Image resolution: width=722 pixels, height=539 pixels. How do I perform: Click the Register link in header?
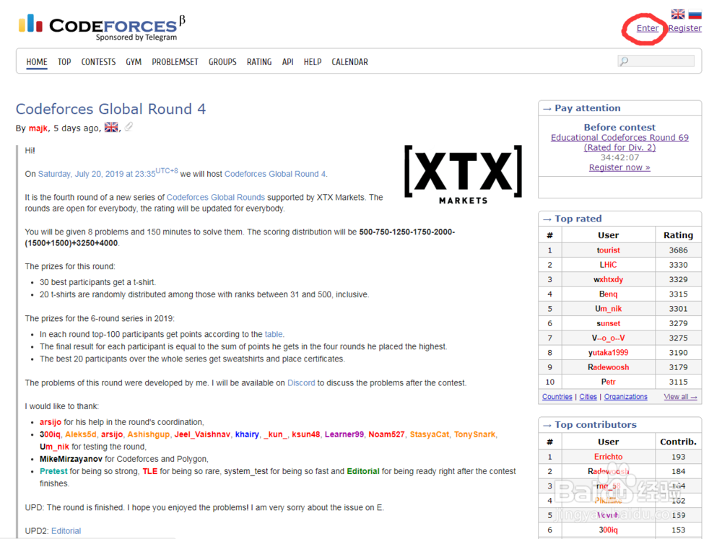(685, 28)
